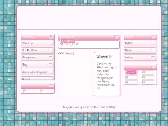Click the KYLe.mp3 name tag
Screen dimensions: 168x126
(x=68, y=41)
